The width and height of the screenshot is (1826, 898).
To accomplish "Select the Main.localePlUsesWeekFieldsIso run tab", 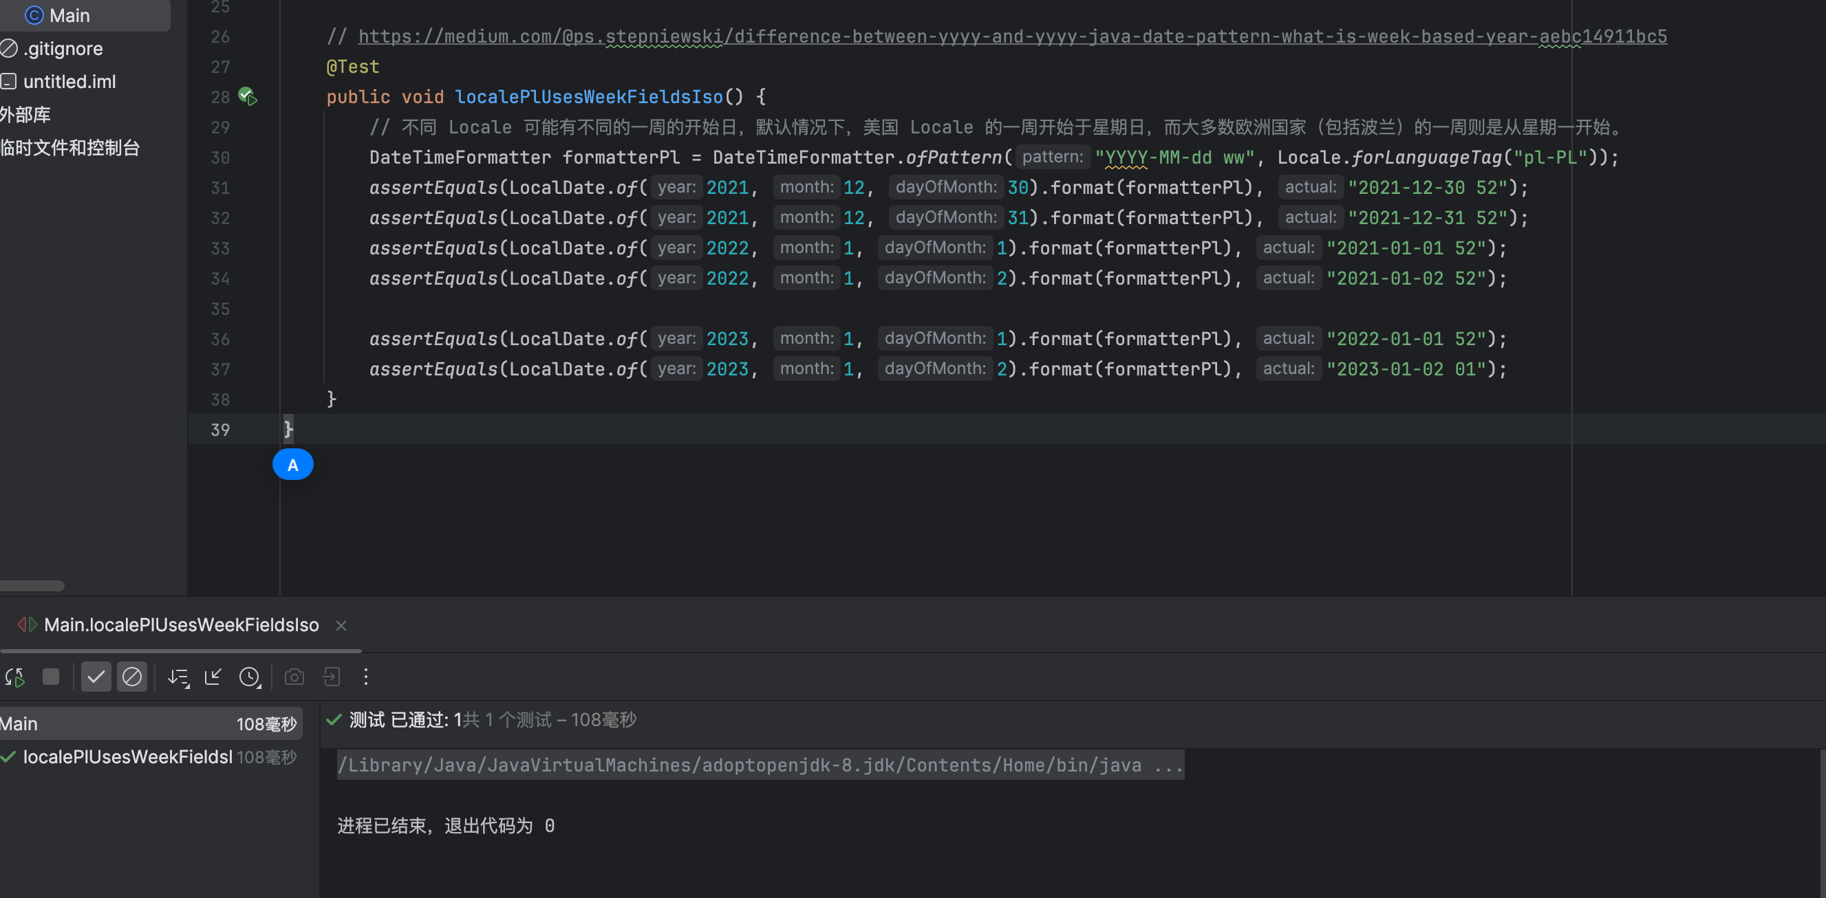I will [x=181, y=624].
